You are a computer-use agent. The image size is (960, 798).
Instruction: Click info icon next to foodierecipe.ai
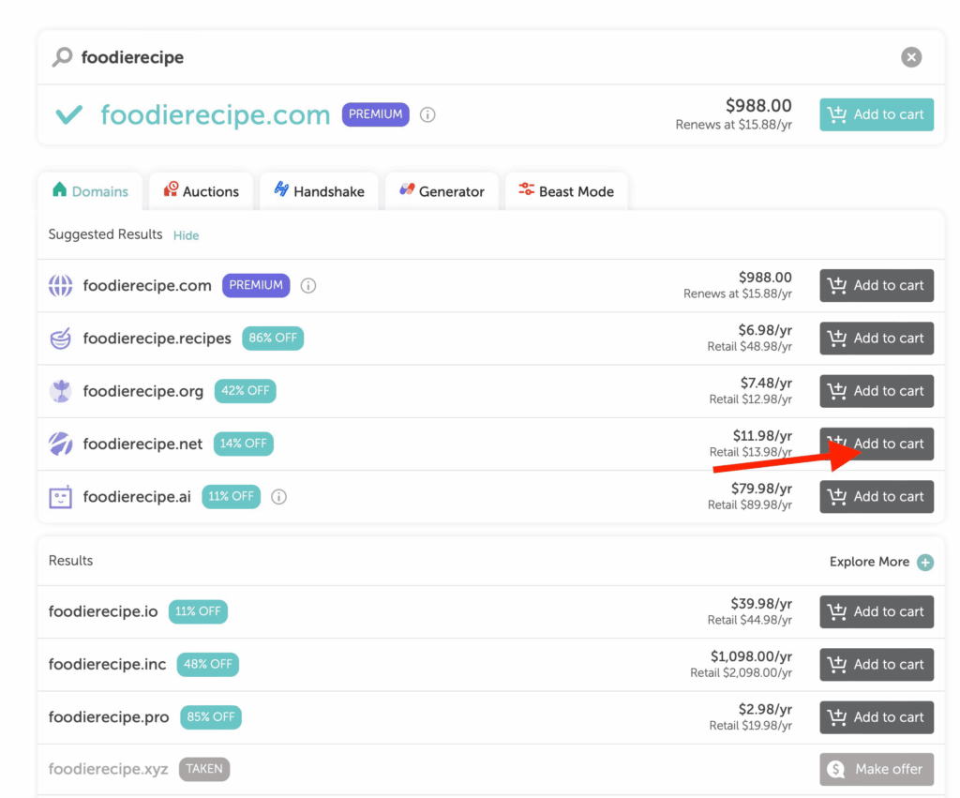(x=278, y=497)
